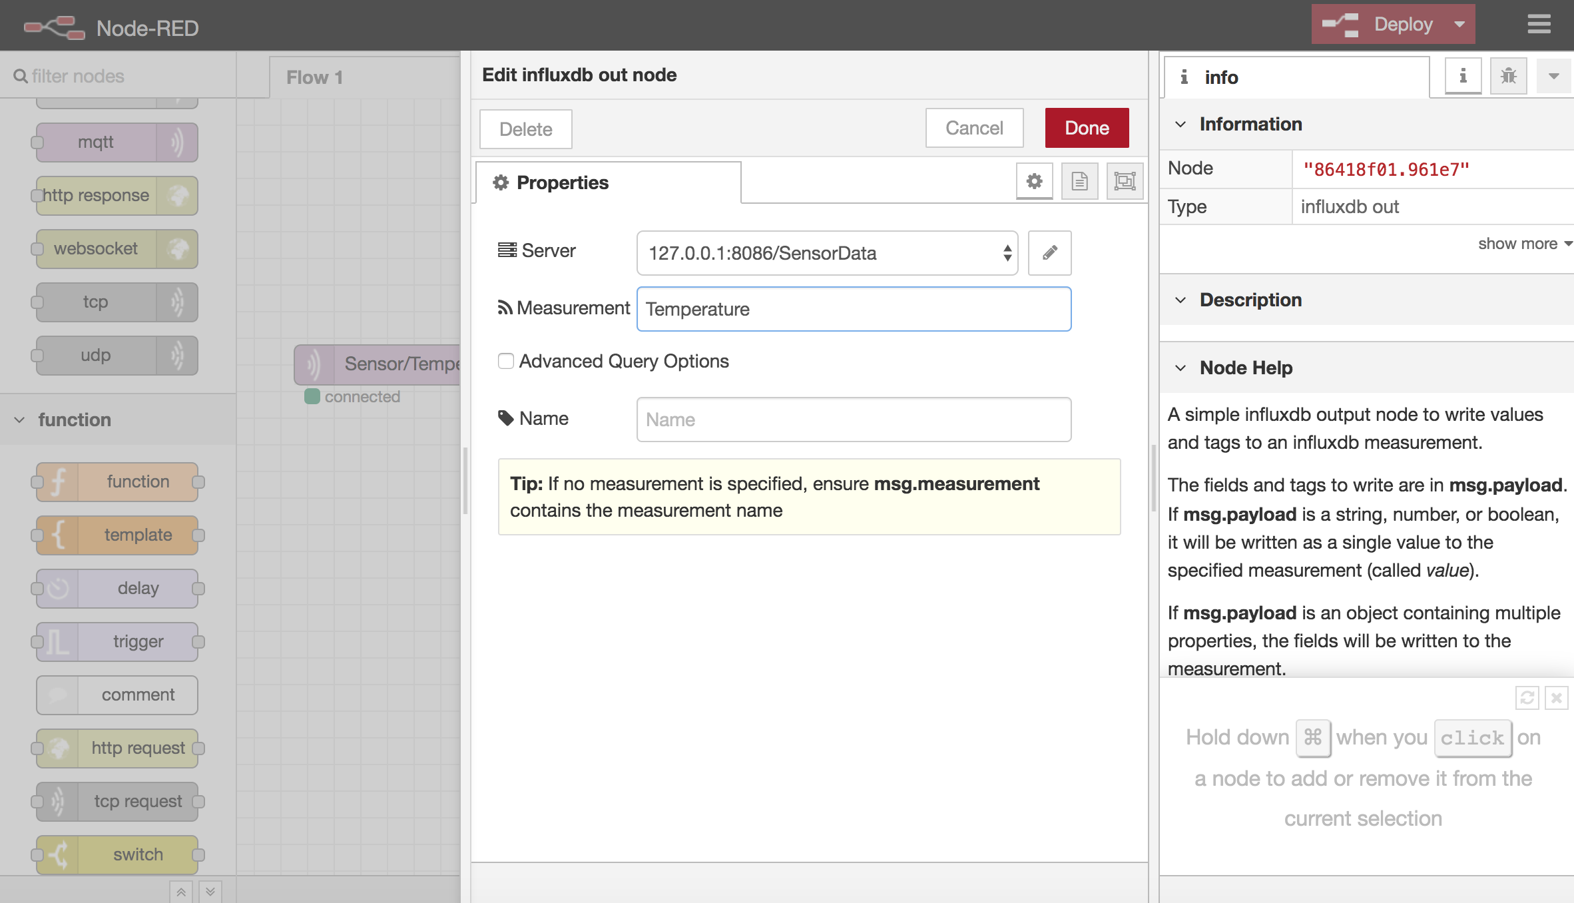Select the http response palette node
The height and width of the screenshot is (903, 1574).
117,196
